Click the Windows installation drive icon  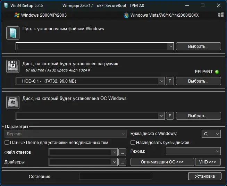tap(13, 102)
